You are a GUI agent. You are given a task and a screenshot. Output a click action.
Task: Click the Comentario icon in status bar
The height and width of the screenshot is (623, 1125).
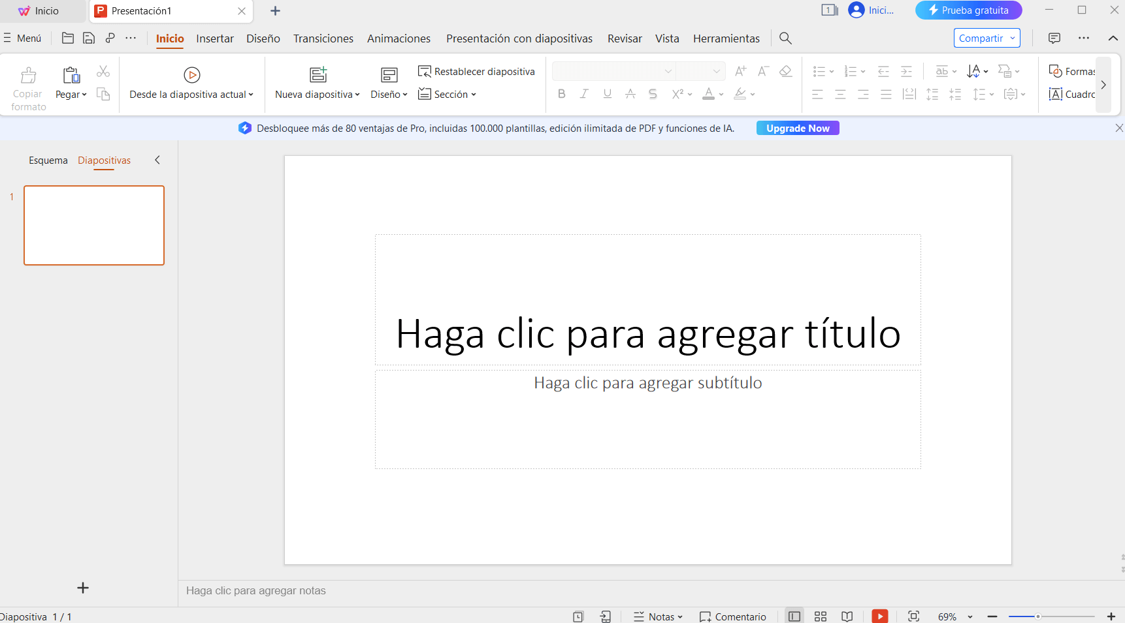click(x=733, y=616)
